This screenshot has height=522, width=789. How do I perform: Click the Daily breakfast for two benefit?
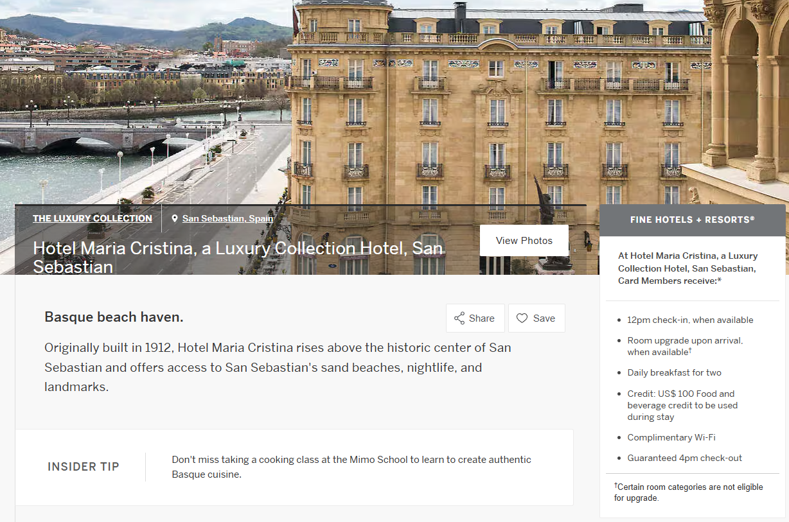click(675, 372)
